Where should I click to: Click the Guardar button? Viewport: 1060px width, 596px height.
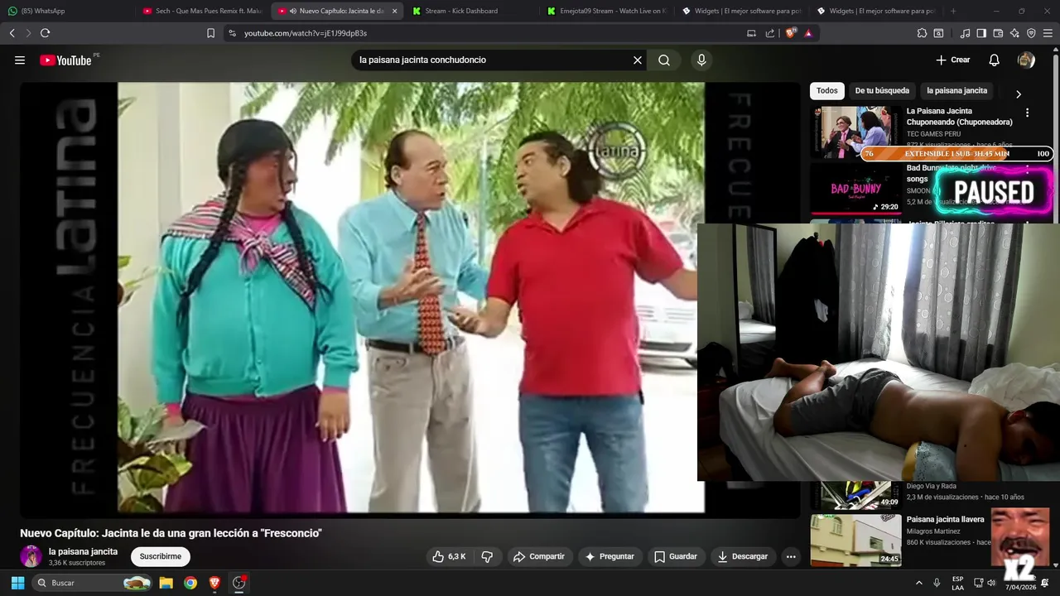click(675, 556)
